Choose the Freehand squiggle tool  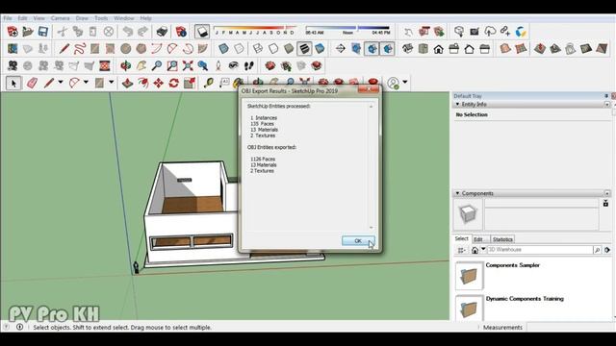tap(80, 49)
